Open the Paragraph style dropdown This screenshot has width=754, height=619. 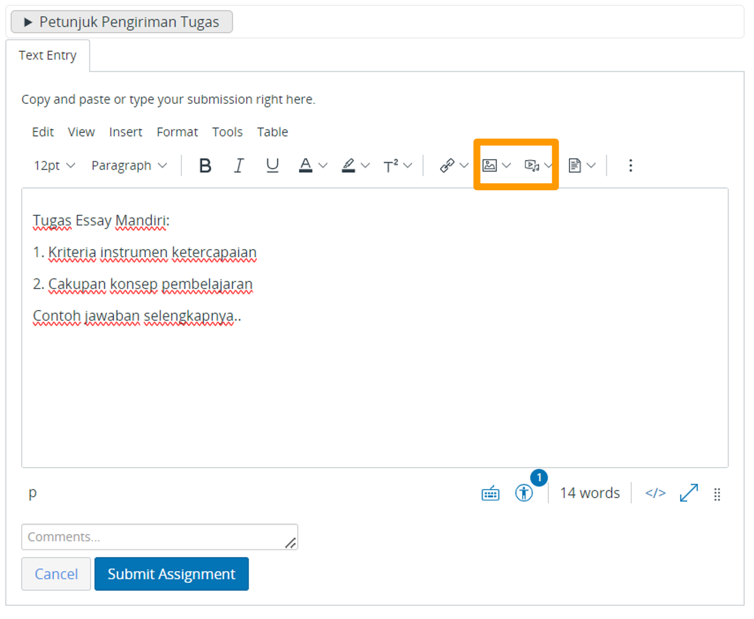(129, 165)
